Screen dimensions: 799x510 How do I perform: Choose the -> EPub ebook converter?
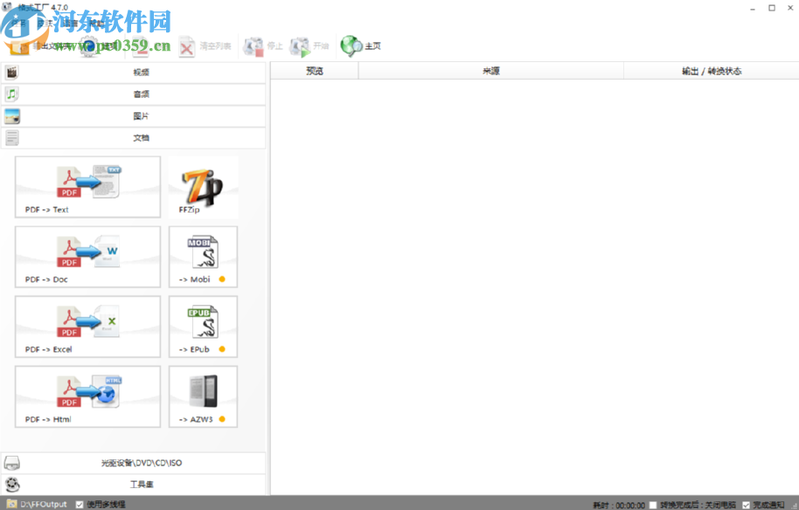tap(204, 326)
